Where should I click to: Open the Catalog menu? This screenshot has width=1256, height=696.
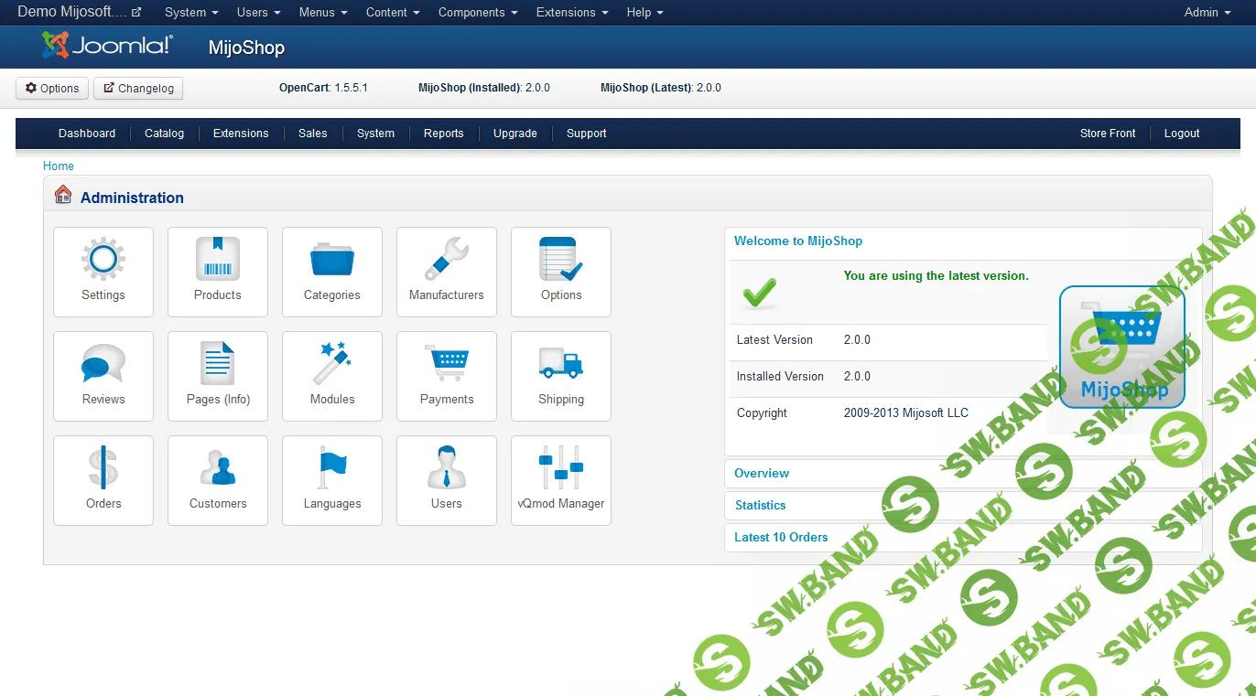[x=164, y=133]
